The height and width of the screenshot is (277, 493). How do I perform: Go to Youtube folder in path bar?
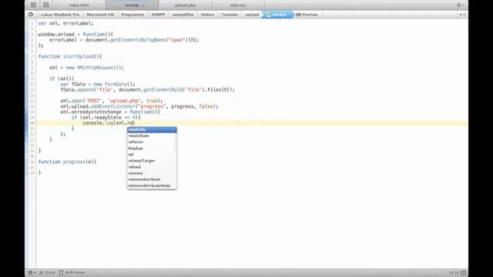tap(230, 15)
